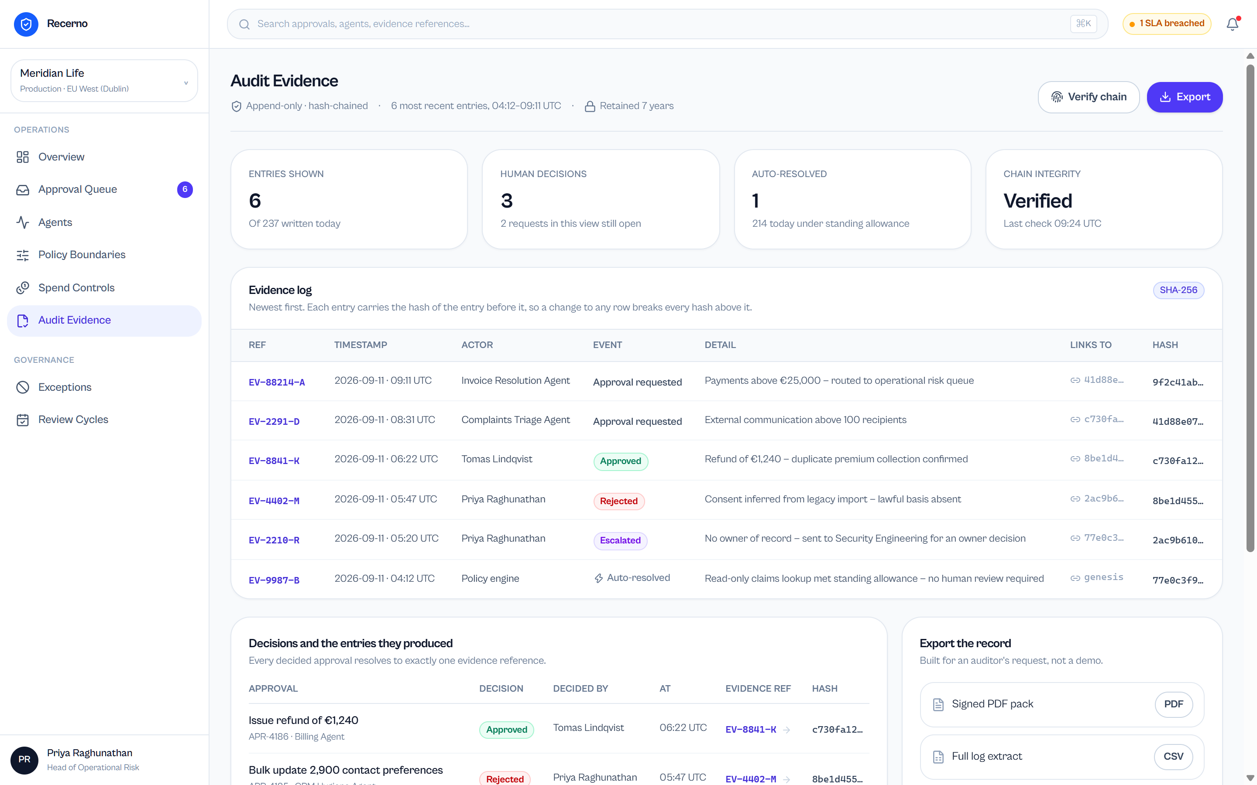Click the Exceptions ban icon
Screen dimensions: 1257x785
[x=22, y=387]
